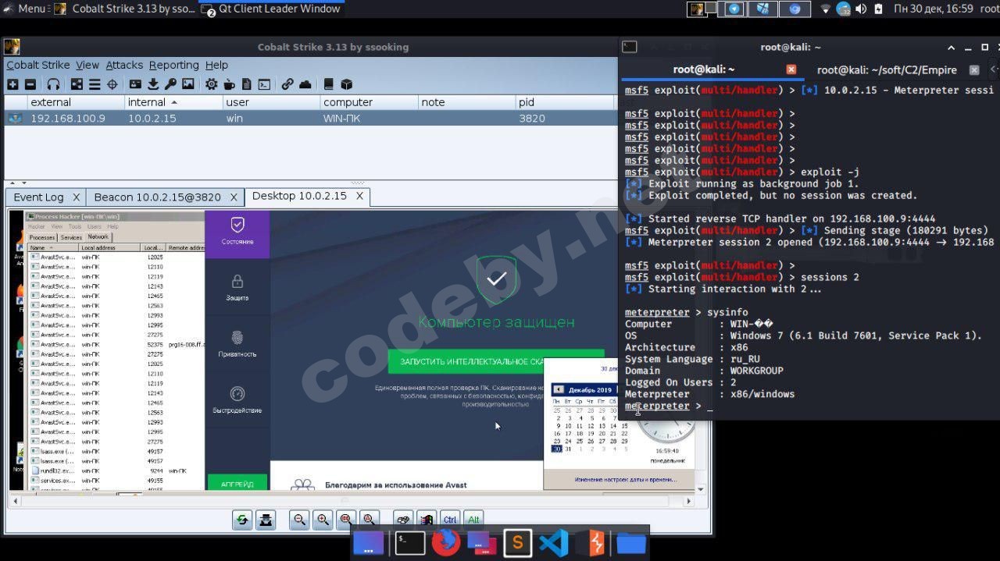Click the cube About icon
The height and width of the screenshot is (561, 1000).
347,84
